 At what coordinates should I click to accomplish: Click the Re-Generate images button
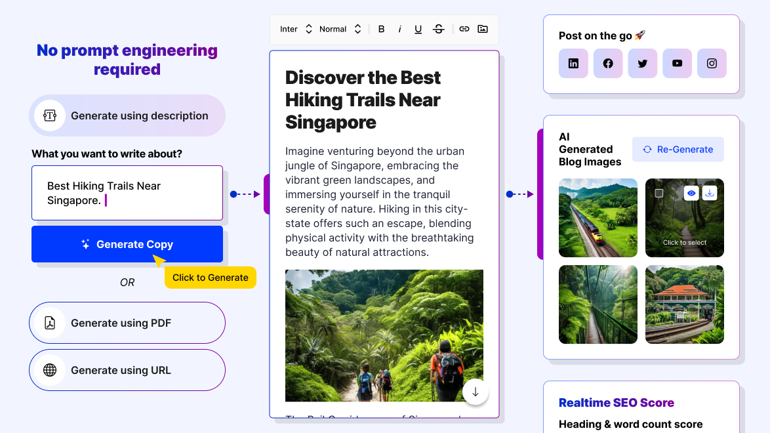coord(678,150)
